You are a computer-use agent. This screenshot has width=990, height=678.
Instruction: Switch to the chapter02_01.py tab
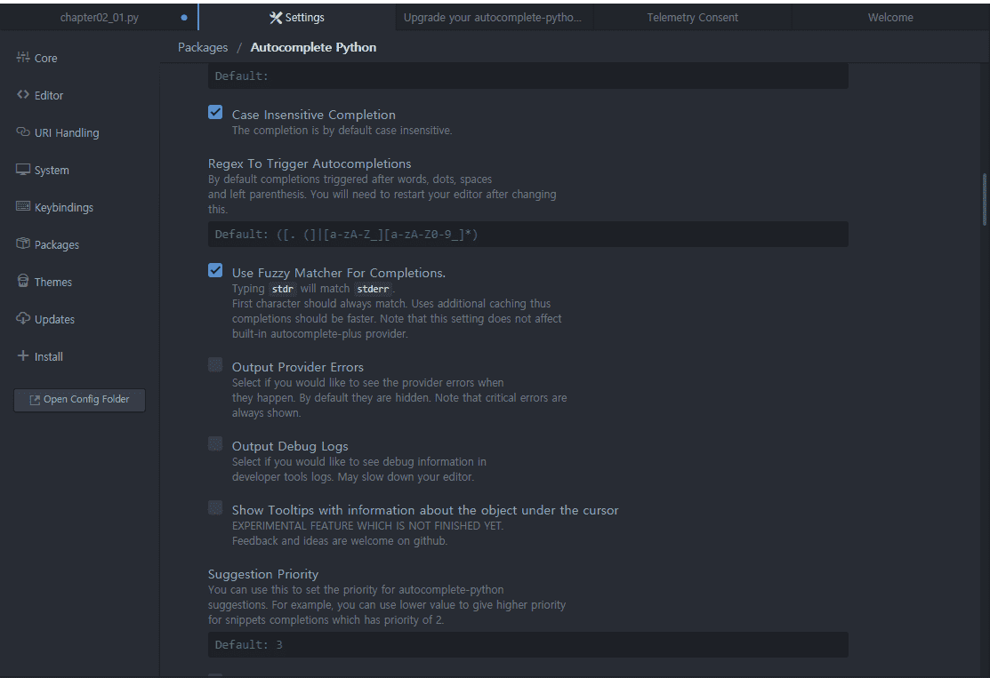pyautogui.click(x=99, y=18)
